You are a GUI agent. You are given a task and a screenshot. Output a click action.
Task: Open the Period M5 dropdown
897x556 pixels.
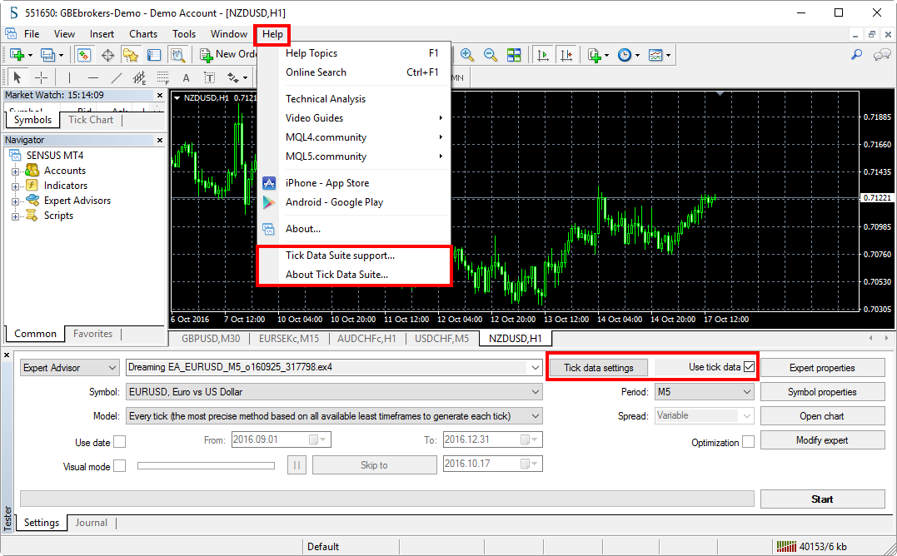[x=705, y=392]
